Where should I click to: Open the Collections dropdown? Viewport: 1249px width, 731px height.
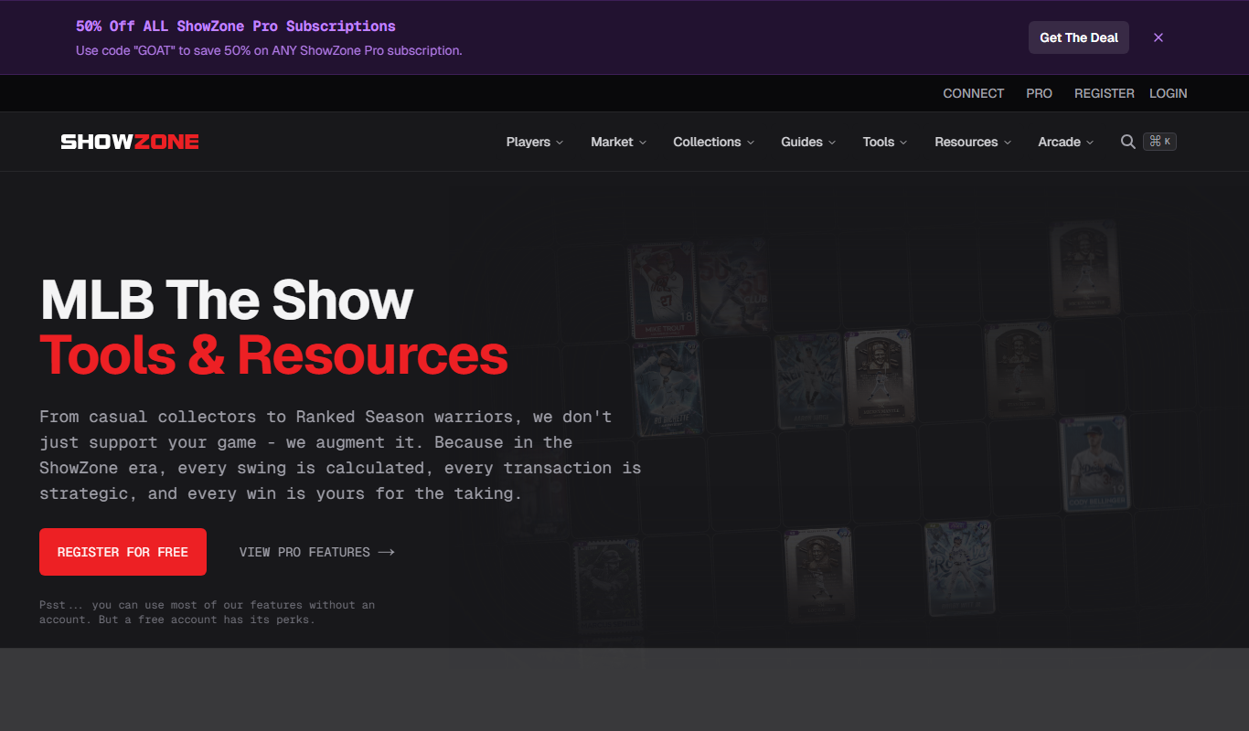click(714, 142)
